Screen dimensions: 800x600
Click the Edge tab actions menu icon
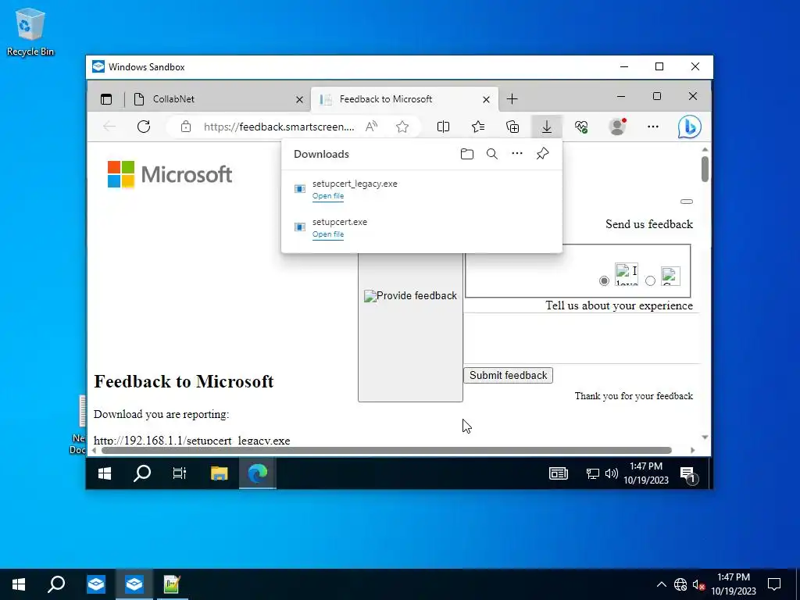pos(106,99)
